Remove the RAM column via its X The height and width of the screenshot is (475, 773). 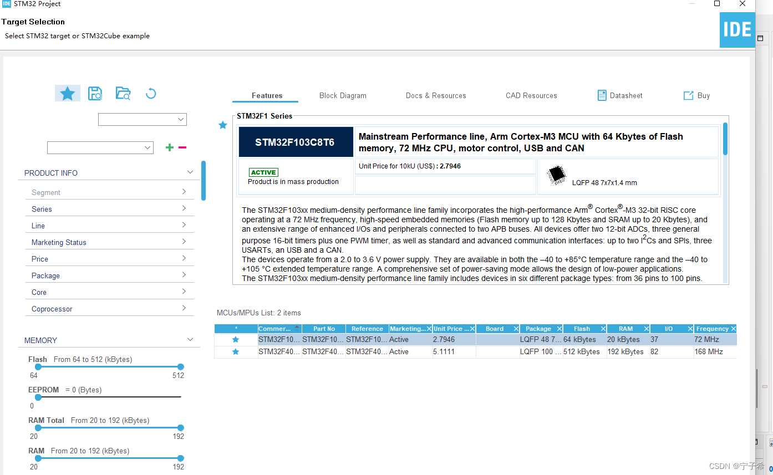click(647, 329)
